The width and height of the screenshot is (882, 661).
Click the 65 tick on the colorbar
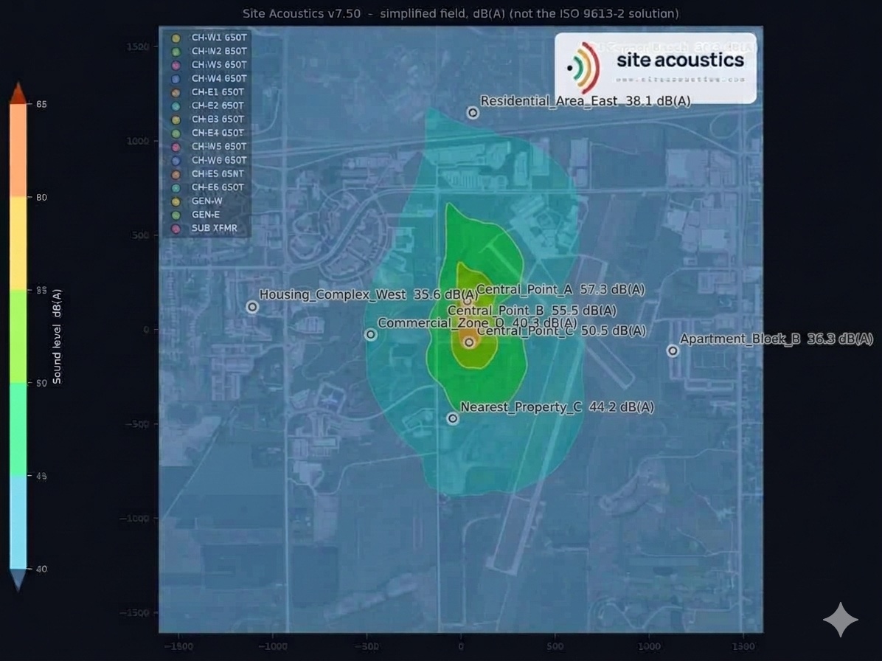[x=41, y=105]
